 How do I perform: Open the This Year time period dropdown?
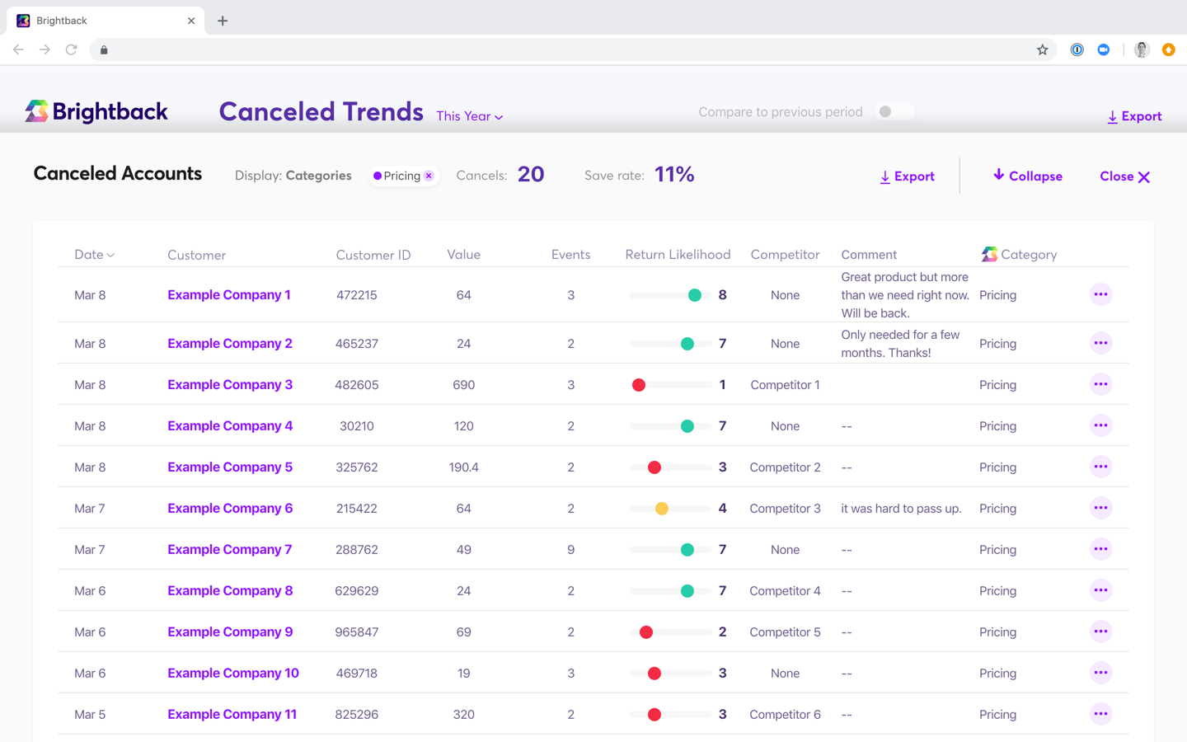click(469, 116)
